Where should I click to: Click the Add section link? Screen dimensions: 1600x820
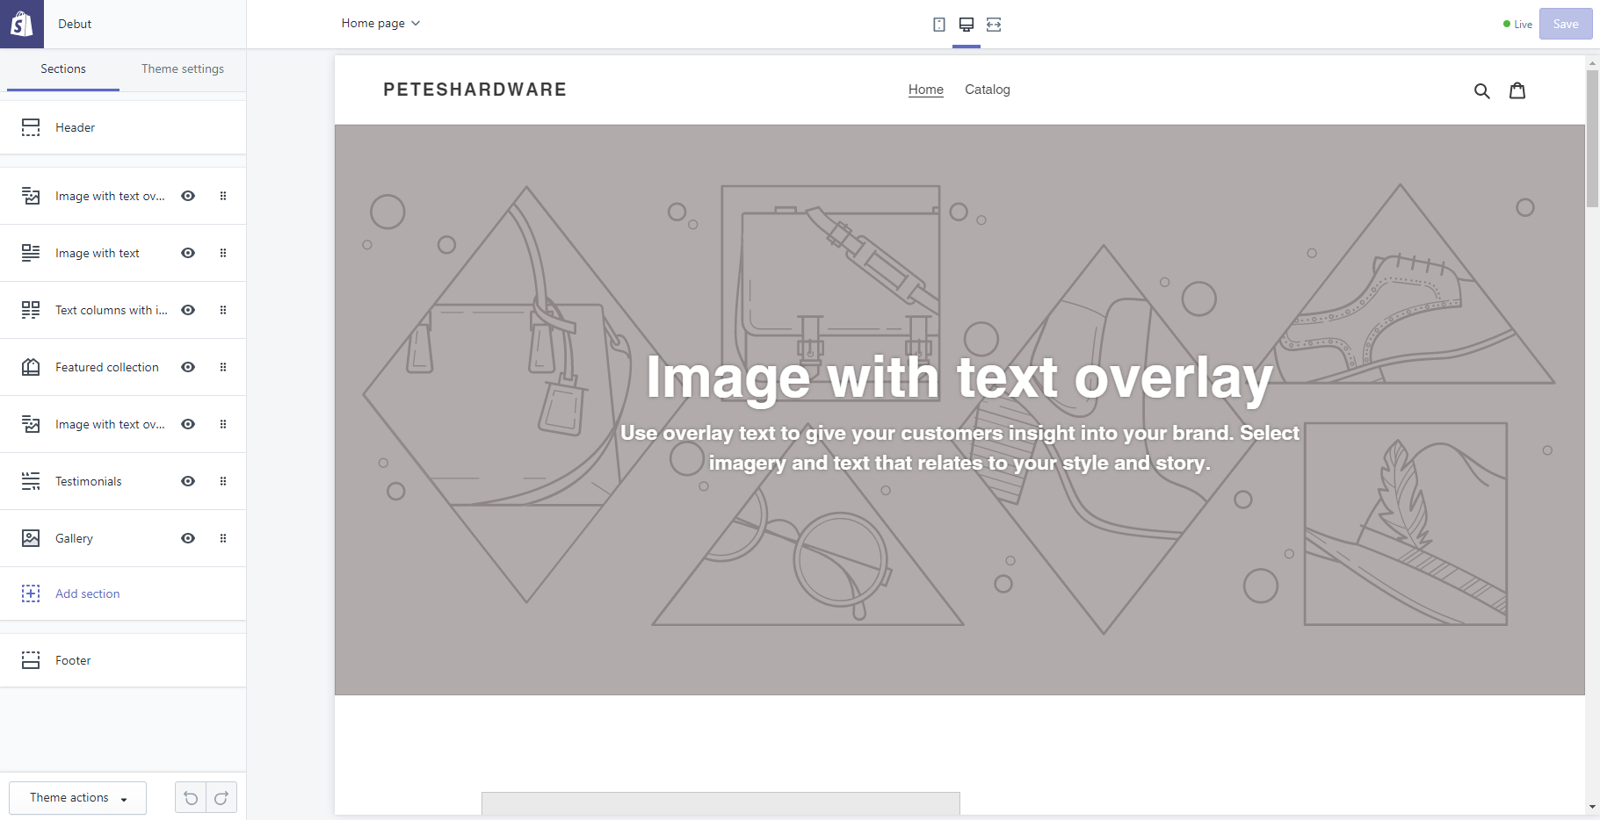point(87,593)
